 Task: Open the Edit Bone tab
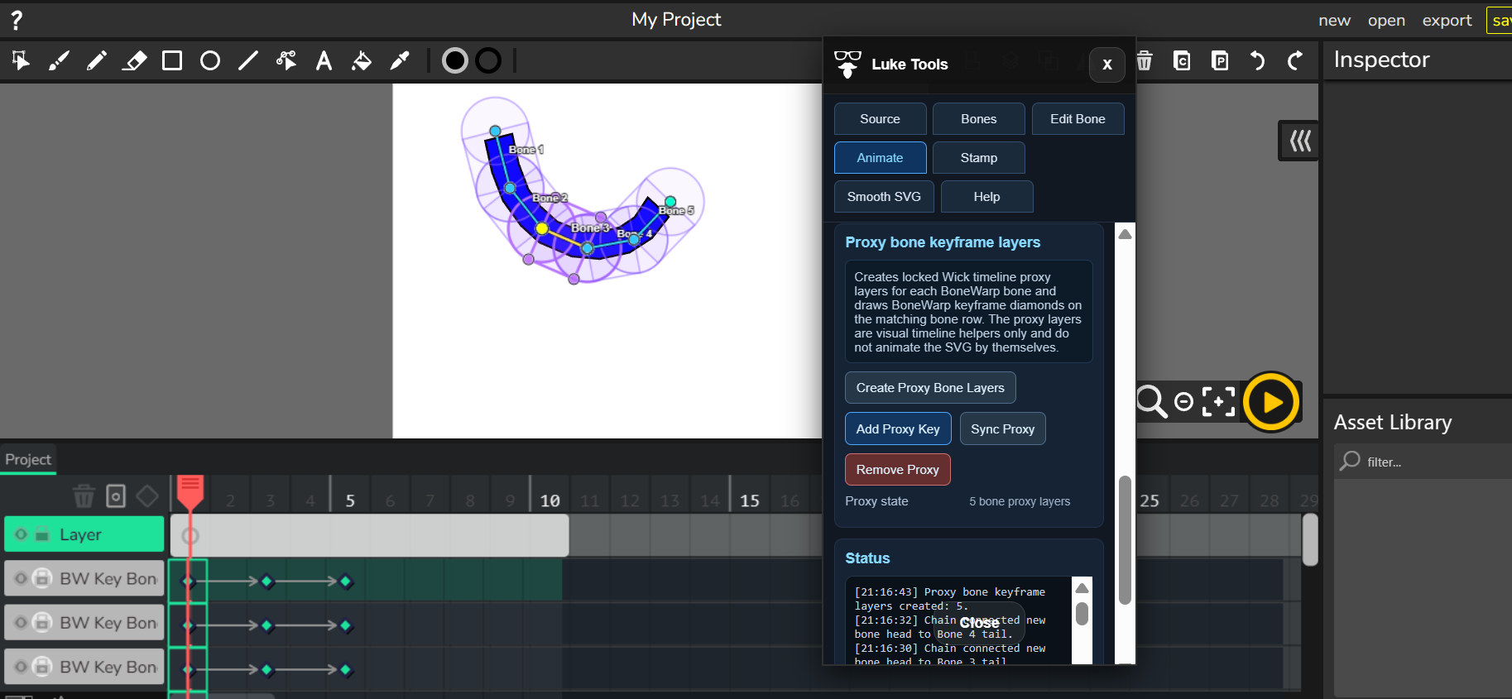tap(1078, 119)
